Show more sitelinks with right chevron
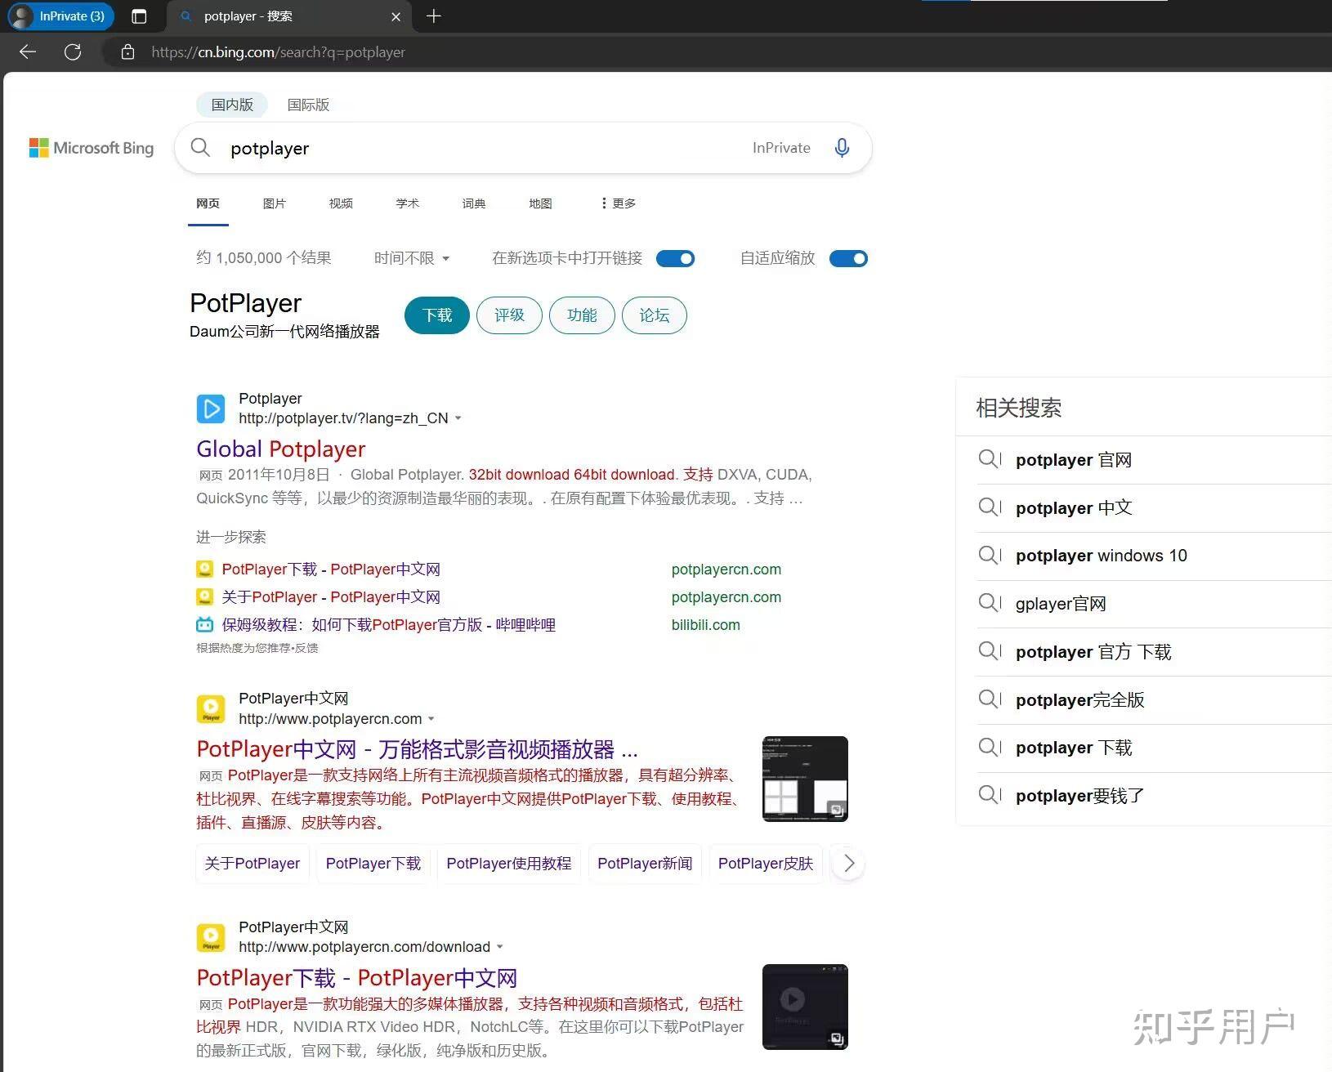This screenshot has height=1072, width=1332. click(849, 864)
